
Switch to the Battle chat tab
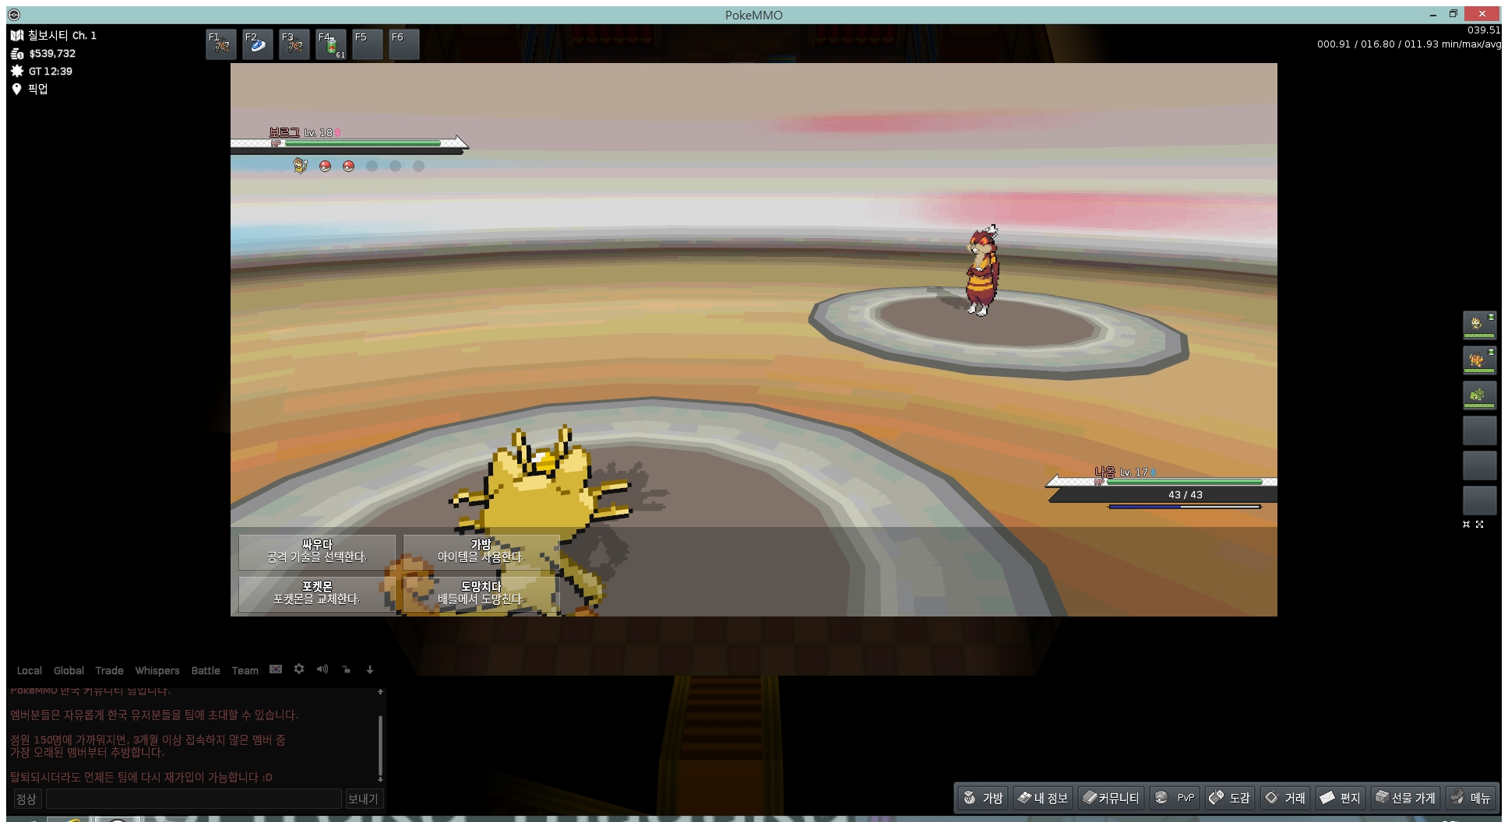(206, 670)
